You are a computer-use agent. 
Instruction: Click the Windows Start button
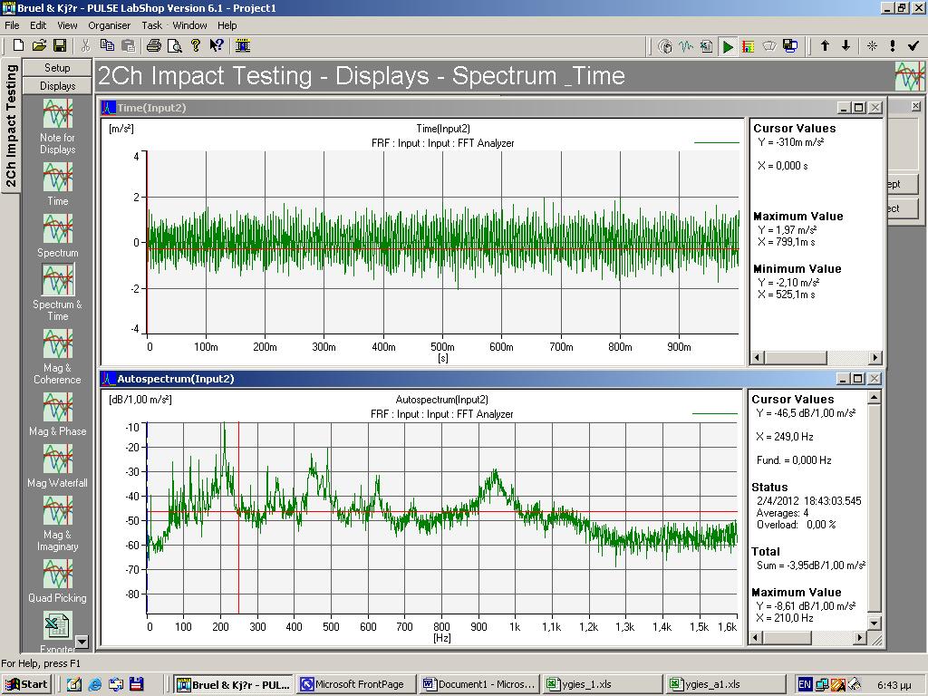(27, 684)
